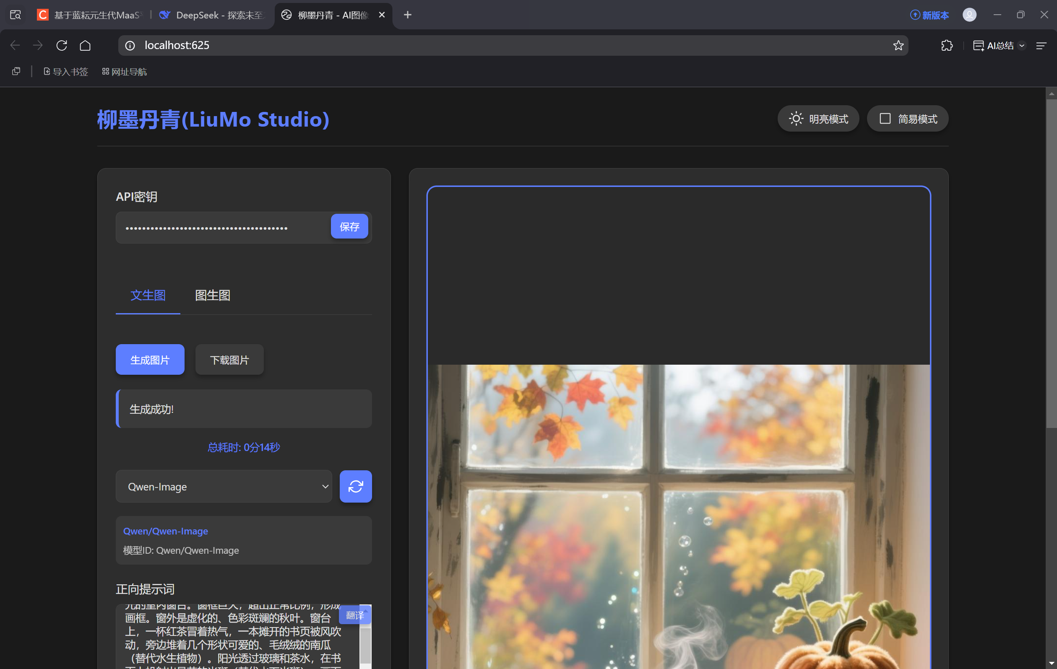
Task: Click the page vertical scrollbar
Action: click(1051, 263)
